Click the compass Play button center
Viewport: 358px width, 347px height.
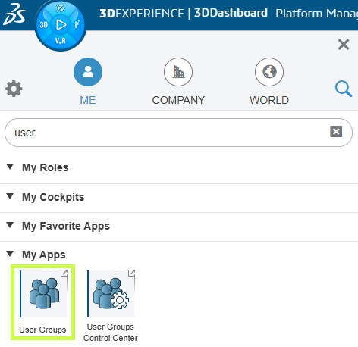(61, 25)
